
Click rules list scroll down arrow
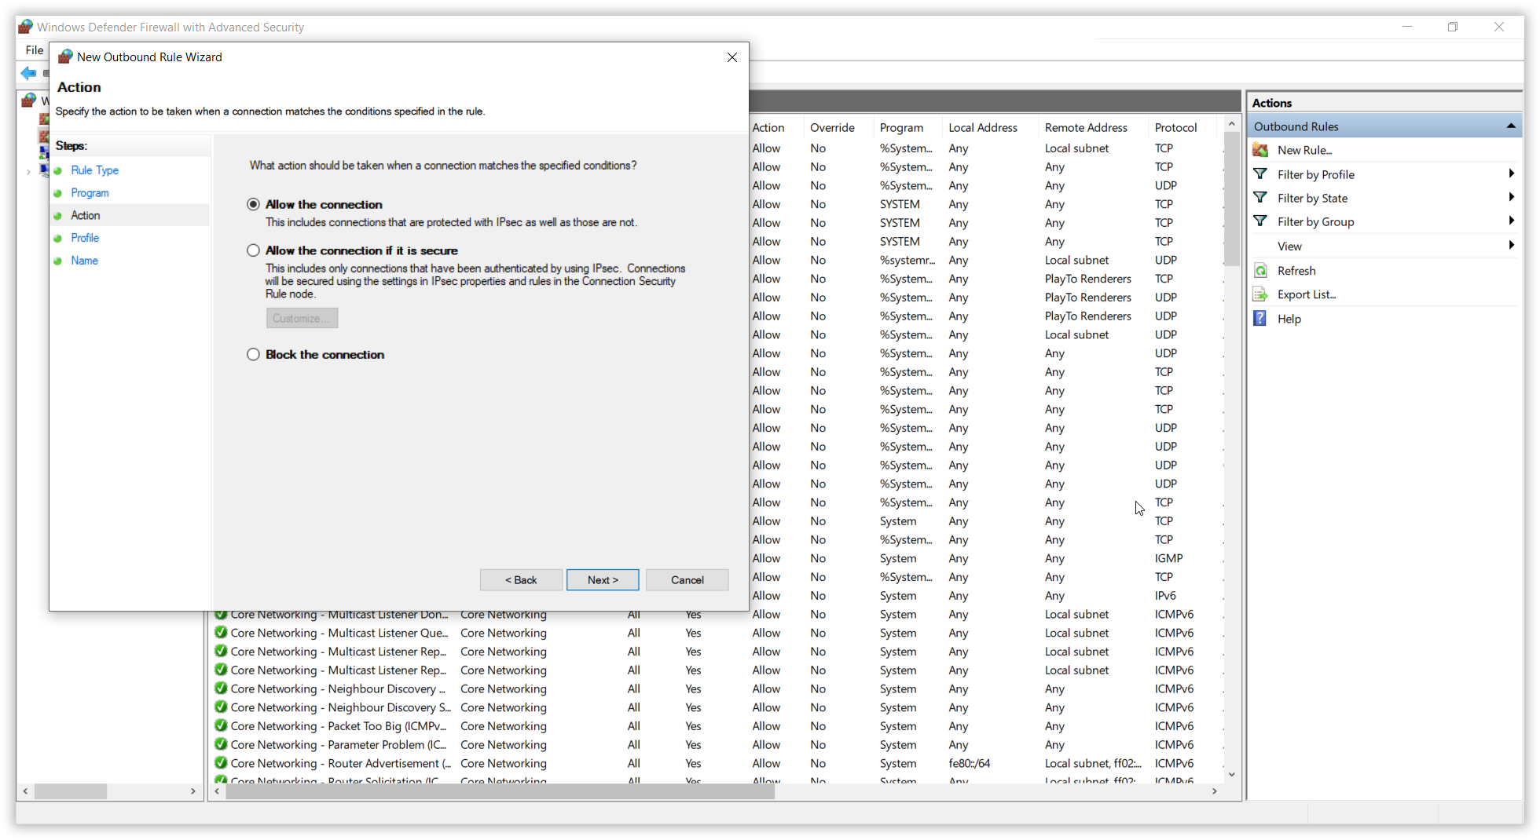point(1231,774)
